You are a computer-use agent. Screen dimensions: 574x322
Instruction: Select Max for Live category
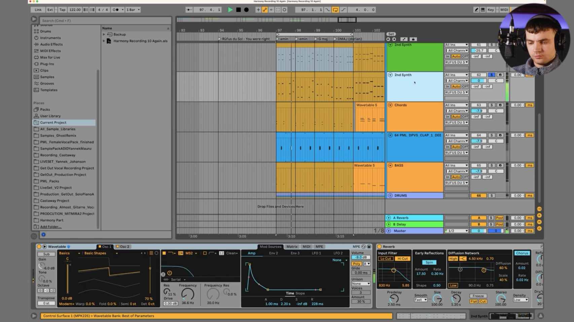[x=50, y=57]
